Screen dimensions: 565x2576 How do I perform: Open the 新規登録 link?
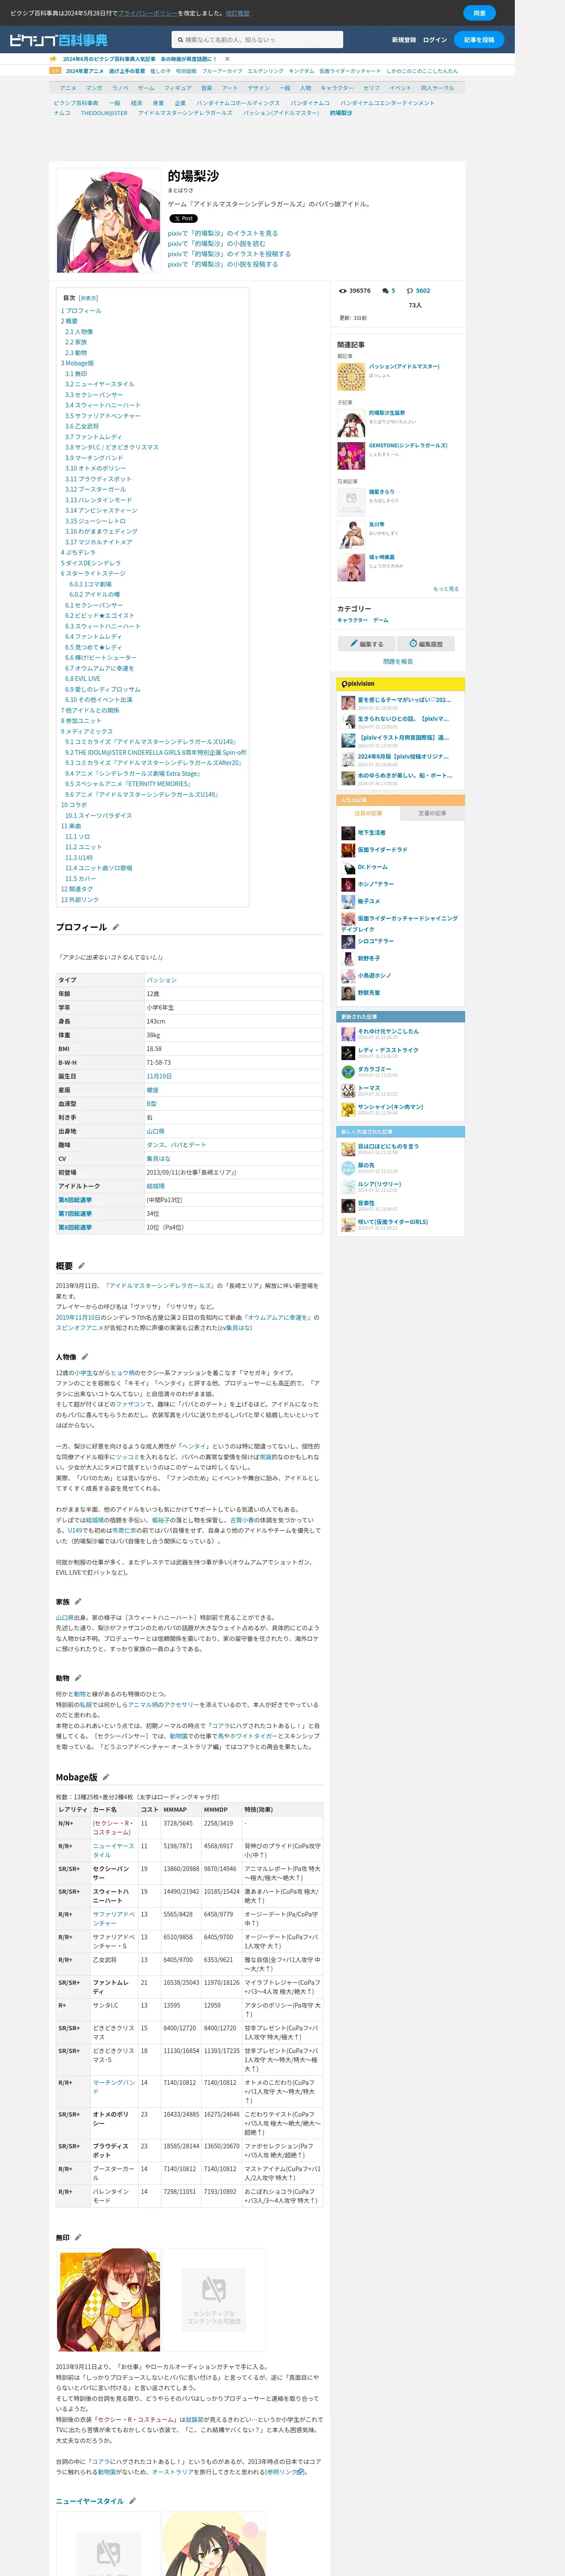click(404, 40)
